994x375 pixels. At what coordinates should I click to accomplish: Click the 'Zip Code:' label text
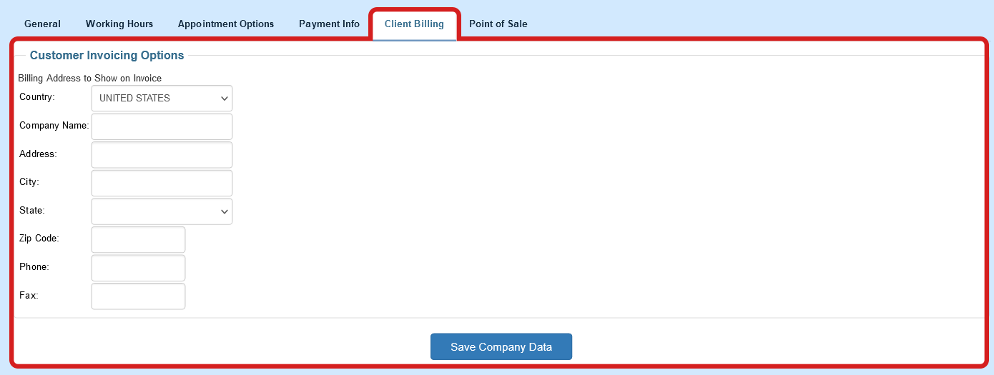(39, 239)
